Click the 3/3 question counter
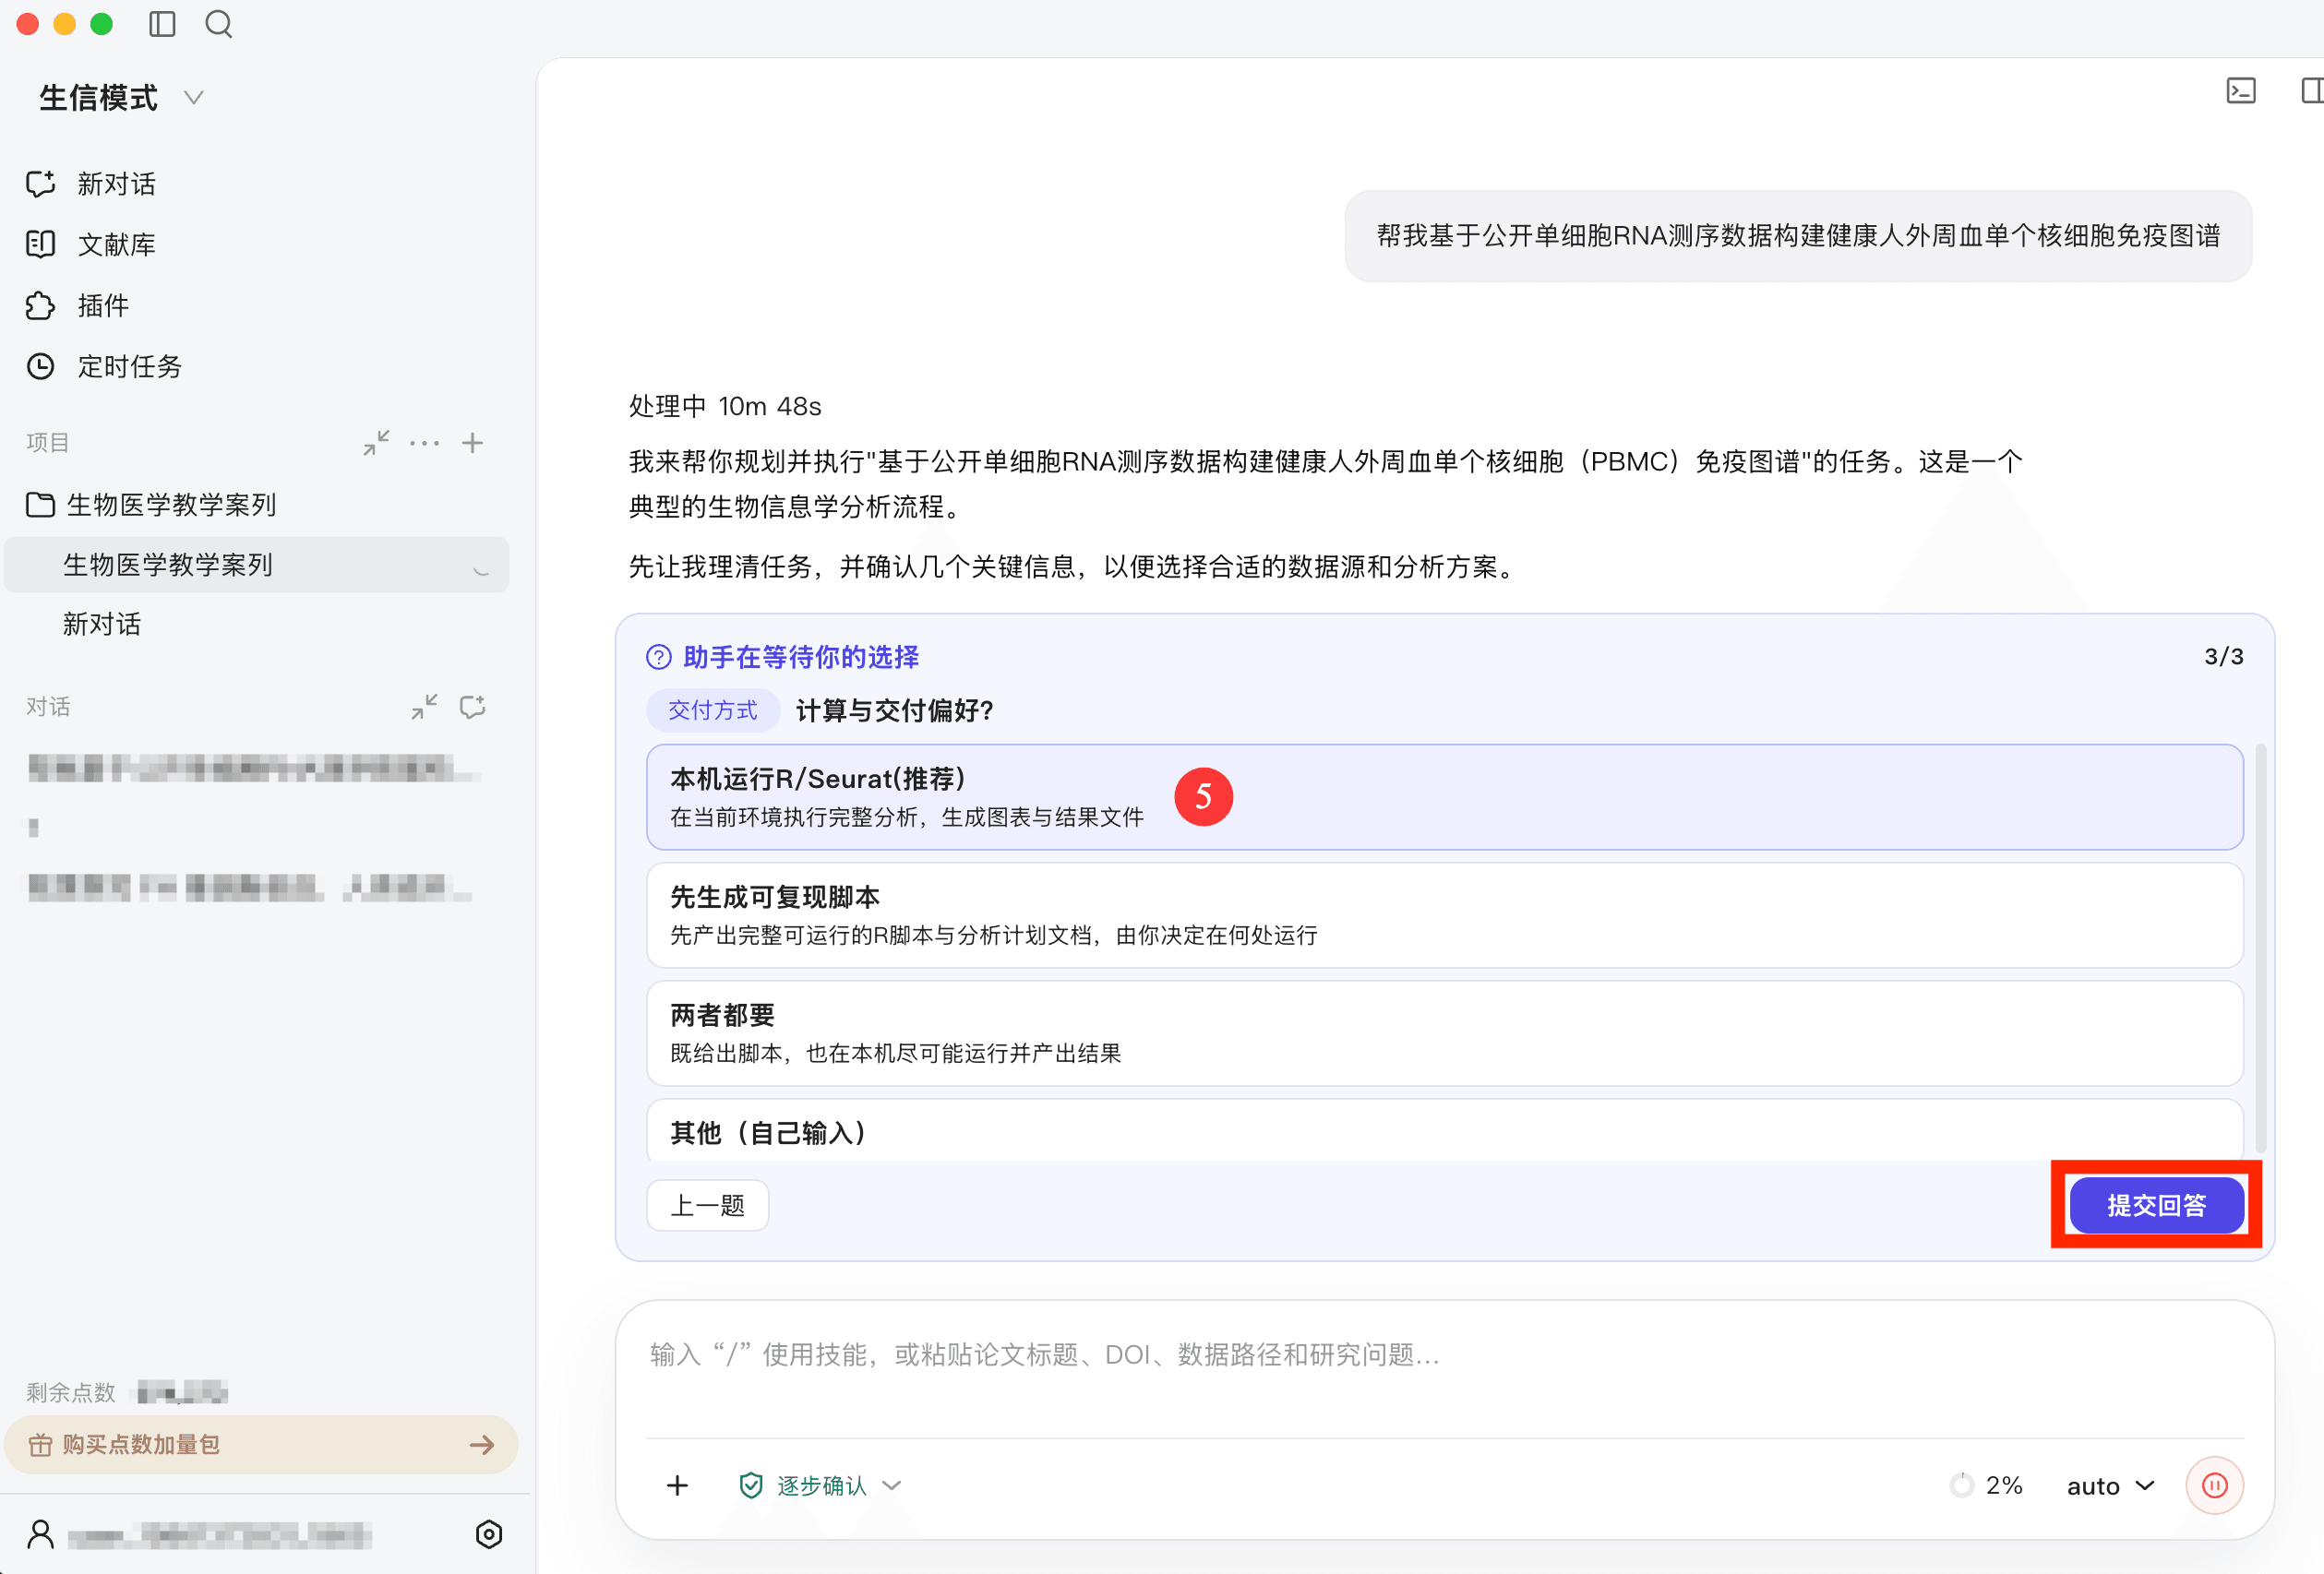The width and height of the screenshot is (2324, 1574). 2224,658
